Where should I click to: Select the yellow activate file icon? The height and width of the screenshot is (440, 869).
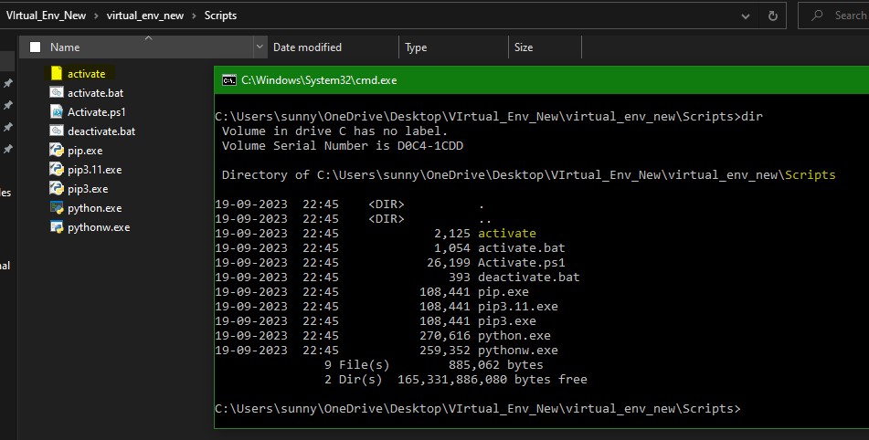click(57, 74)
